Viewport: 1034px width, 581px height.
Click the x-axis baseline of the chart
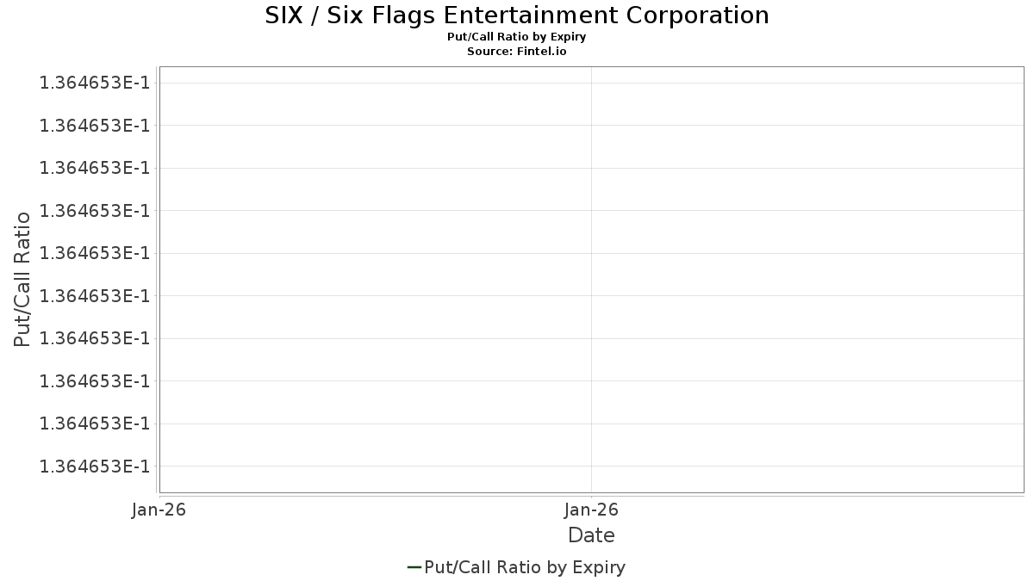[x=591, y=493]
